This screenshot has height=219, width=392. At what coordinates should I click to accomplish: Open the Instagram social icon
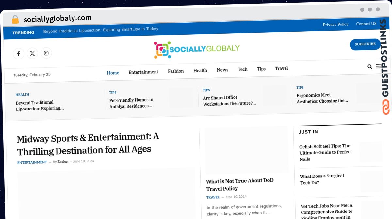tap(46, 53)
